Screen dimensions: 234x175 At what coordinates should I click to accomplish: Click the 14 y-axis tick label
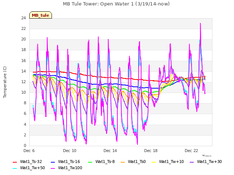(23, 71)
